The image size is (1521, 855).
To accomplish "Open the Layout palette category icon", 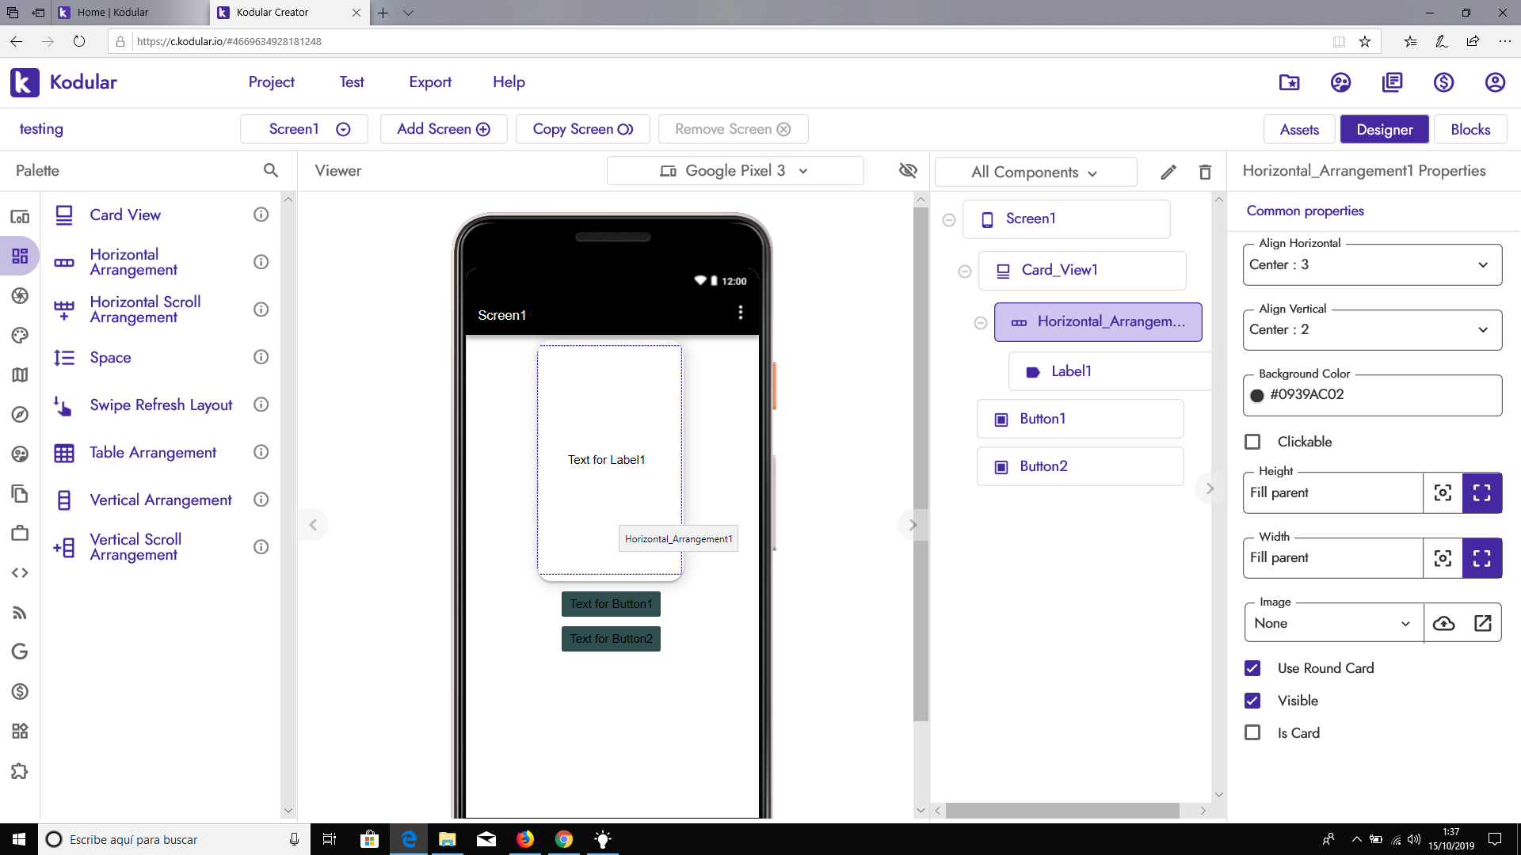I will pyautogui.click(x=20, y=256).
